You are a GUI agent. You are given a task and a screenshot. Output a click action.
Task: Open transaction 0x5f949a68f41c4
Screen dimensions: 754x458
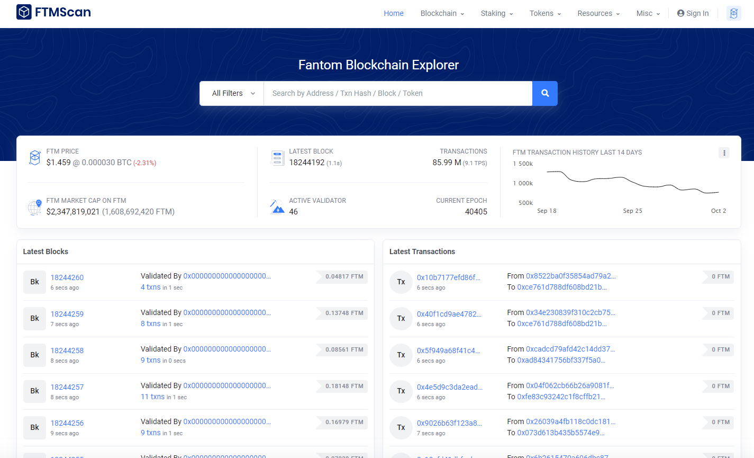tap(449, 351)
